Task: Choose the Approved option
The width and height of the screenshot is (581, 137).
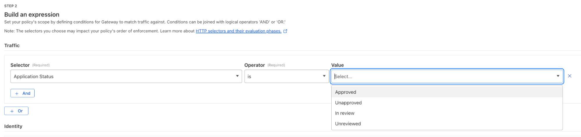Action: (346, 92)
